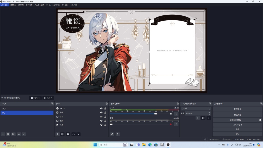Hide the 雑談 source with eye icon

tap(101, 121)
